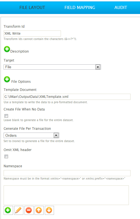
Task: Click the Transform Id text field
Action: point(32,34)
